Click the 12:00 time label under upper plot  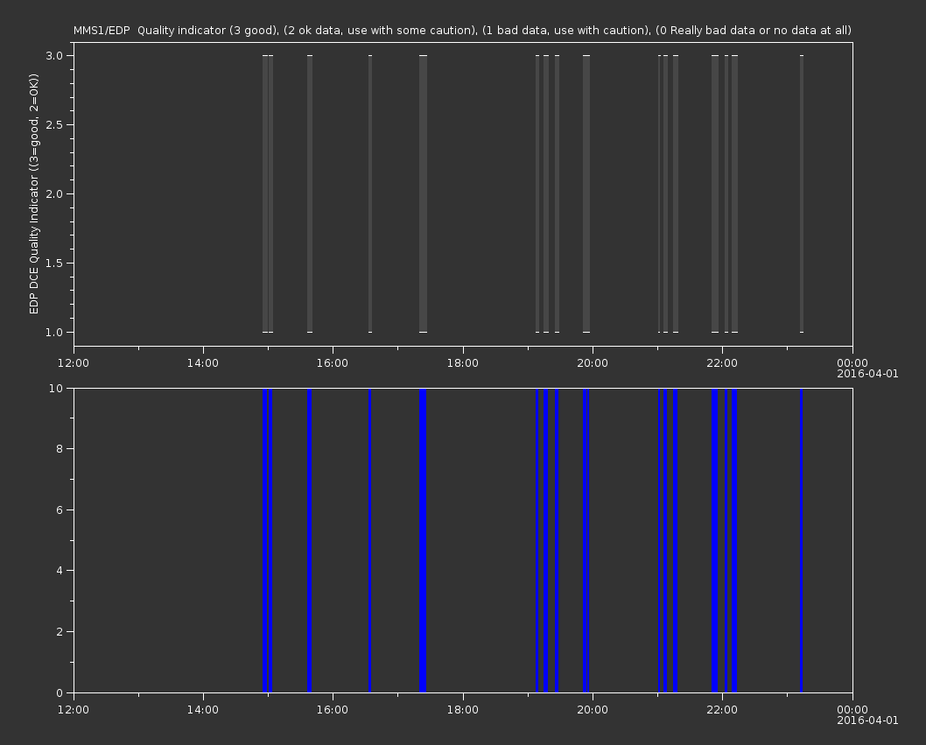point(74,362)
